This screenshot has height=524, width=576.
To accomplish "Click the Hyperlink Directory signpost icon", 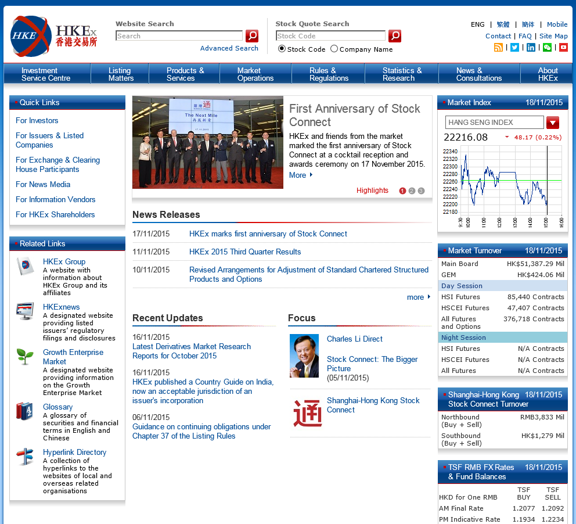I will point(25,457).
